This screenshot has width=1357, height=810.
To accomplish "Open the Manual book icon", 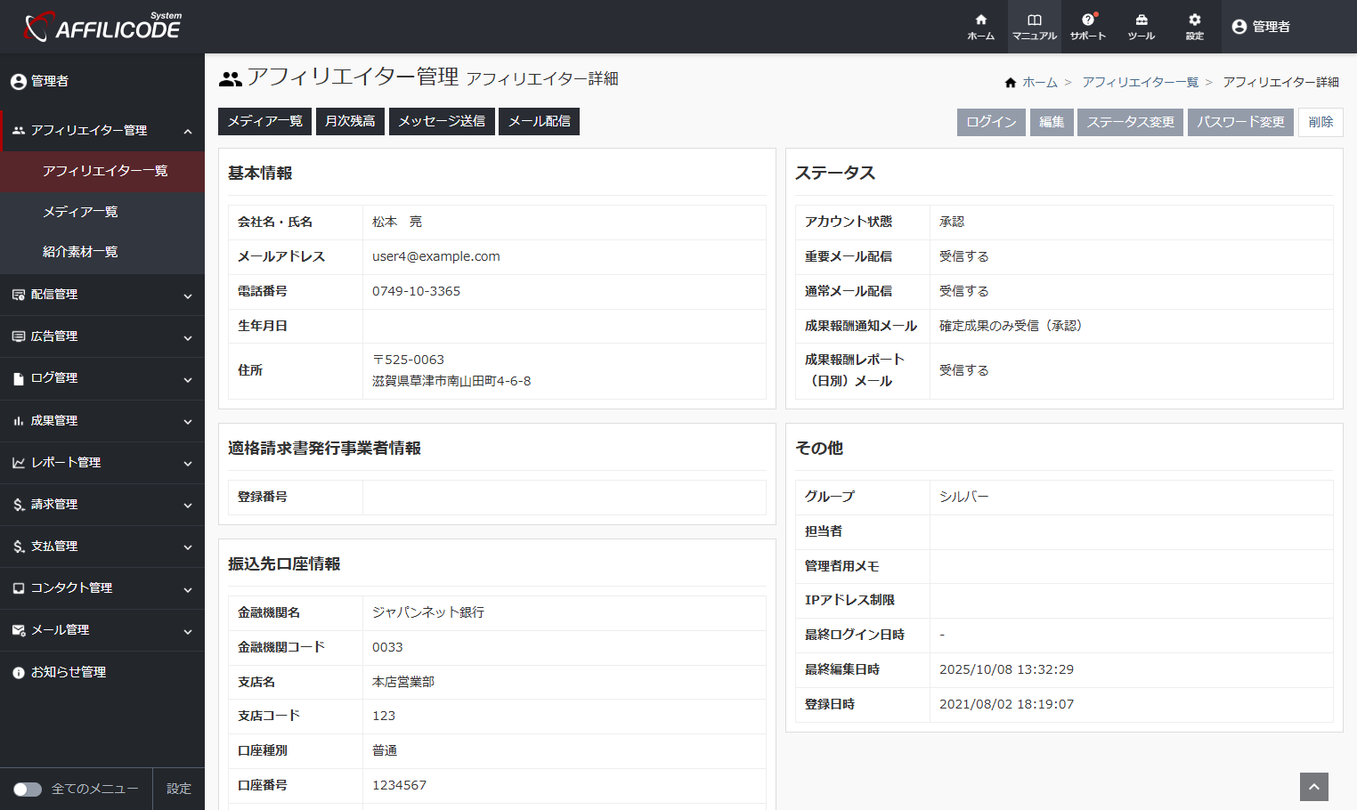I will [1034, 20].
